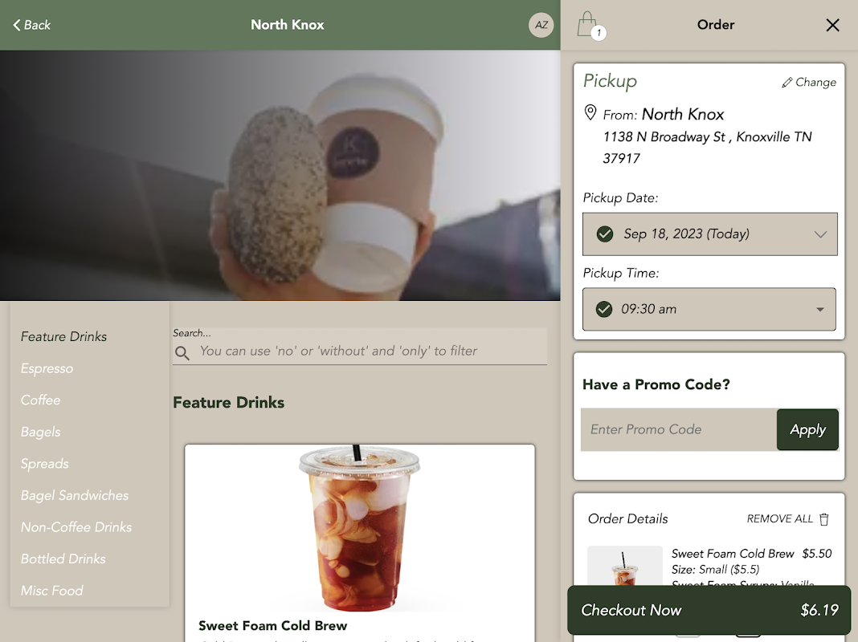Click the location pin icon by North Knox
858x642 pixels.
[x=590, y=112]
